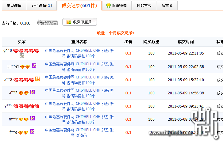Click the orange VIP badge of z**2
223x144 pixels.
37,79
